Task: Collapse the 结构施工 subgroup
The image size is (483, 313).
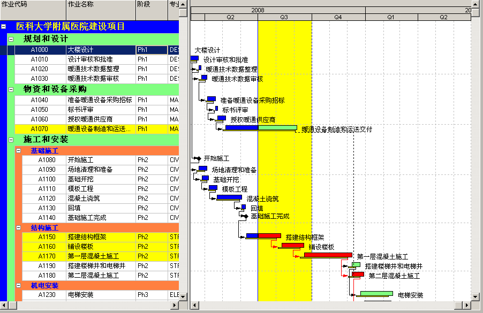Action: 19,228
